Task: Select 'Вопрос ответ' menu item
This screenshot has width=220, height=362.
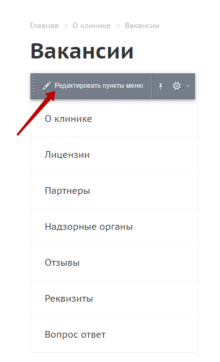Action: (114, 335)
